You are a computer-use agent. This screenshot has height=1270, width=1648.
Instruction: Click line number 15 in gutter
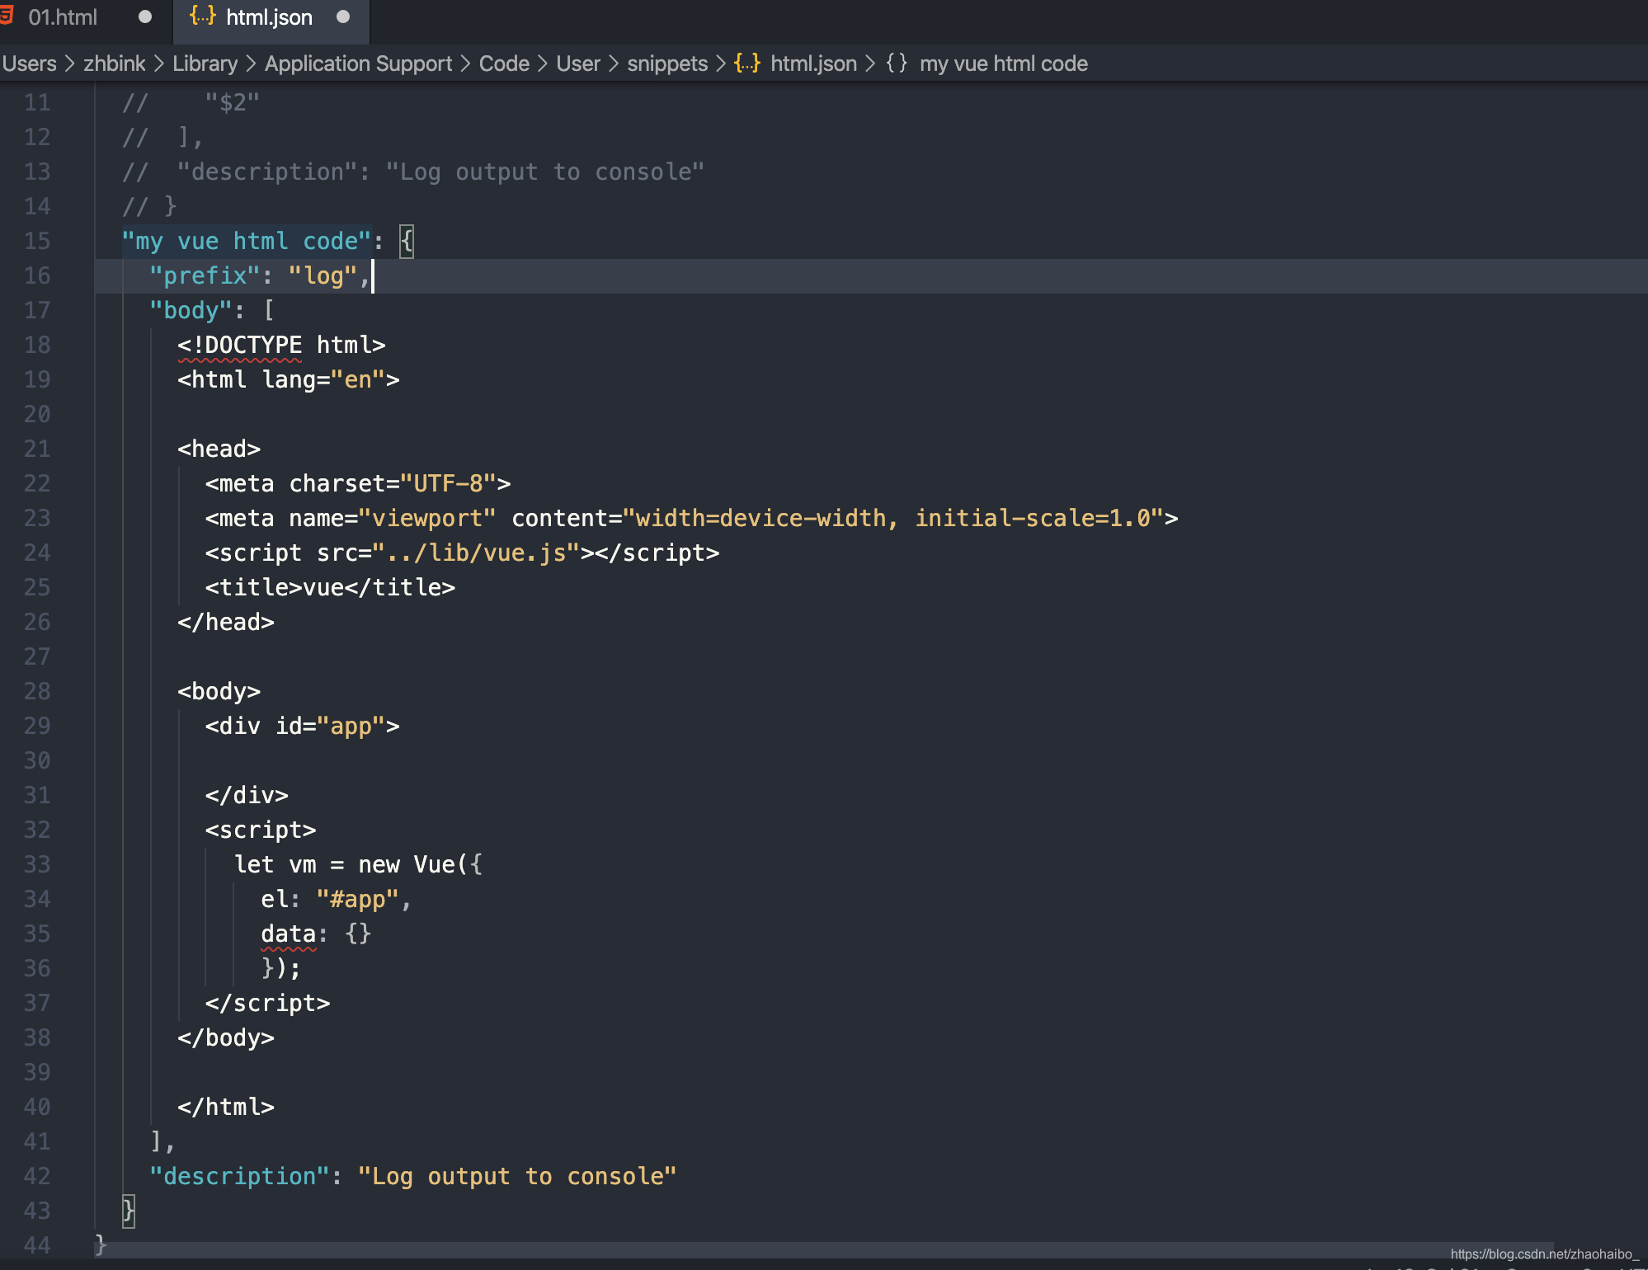click(37, 241)
